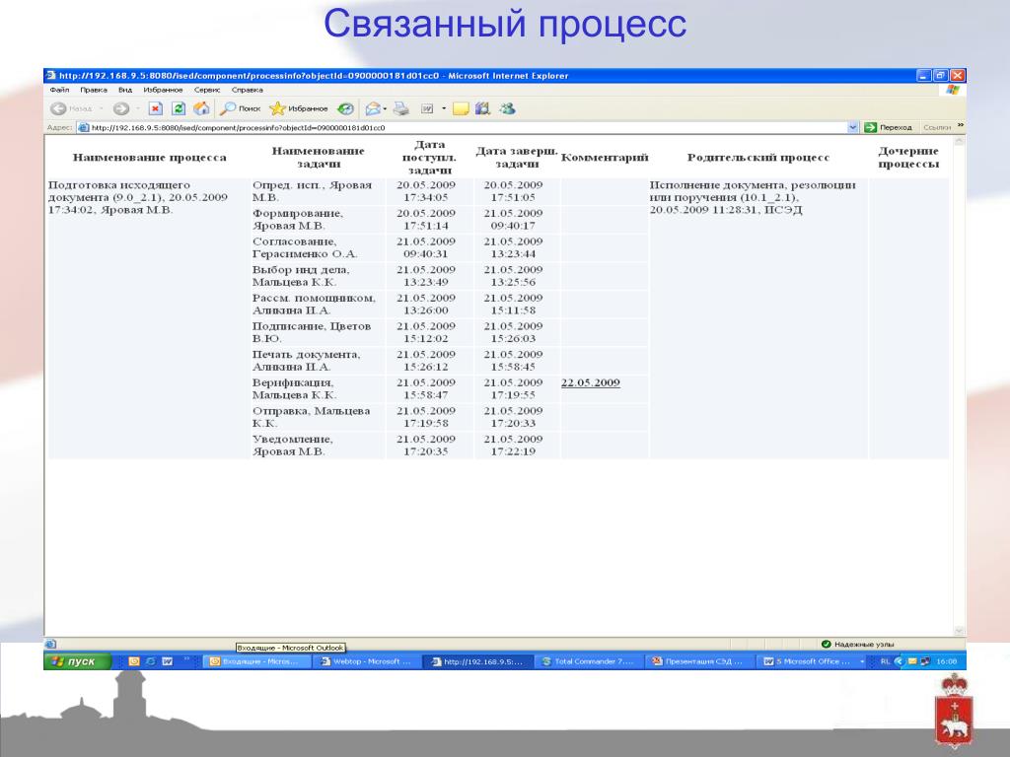Switch to Webtop taskbar button
Screen dimensions: 1010x757
(366, 661)
